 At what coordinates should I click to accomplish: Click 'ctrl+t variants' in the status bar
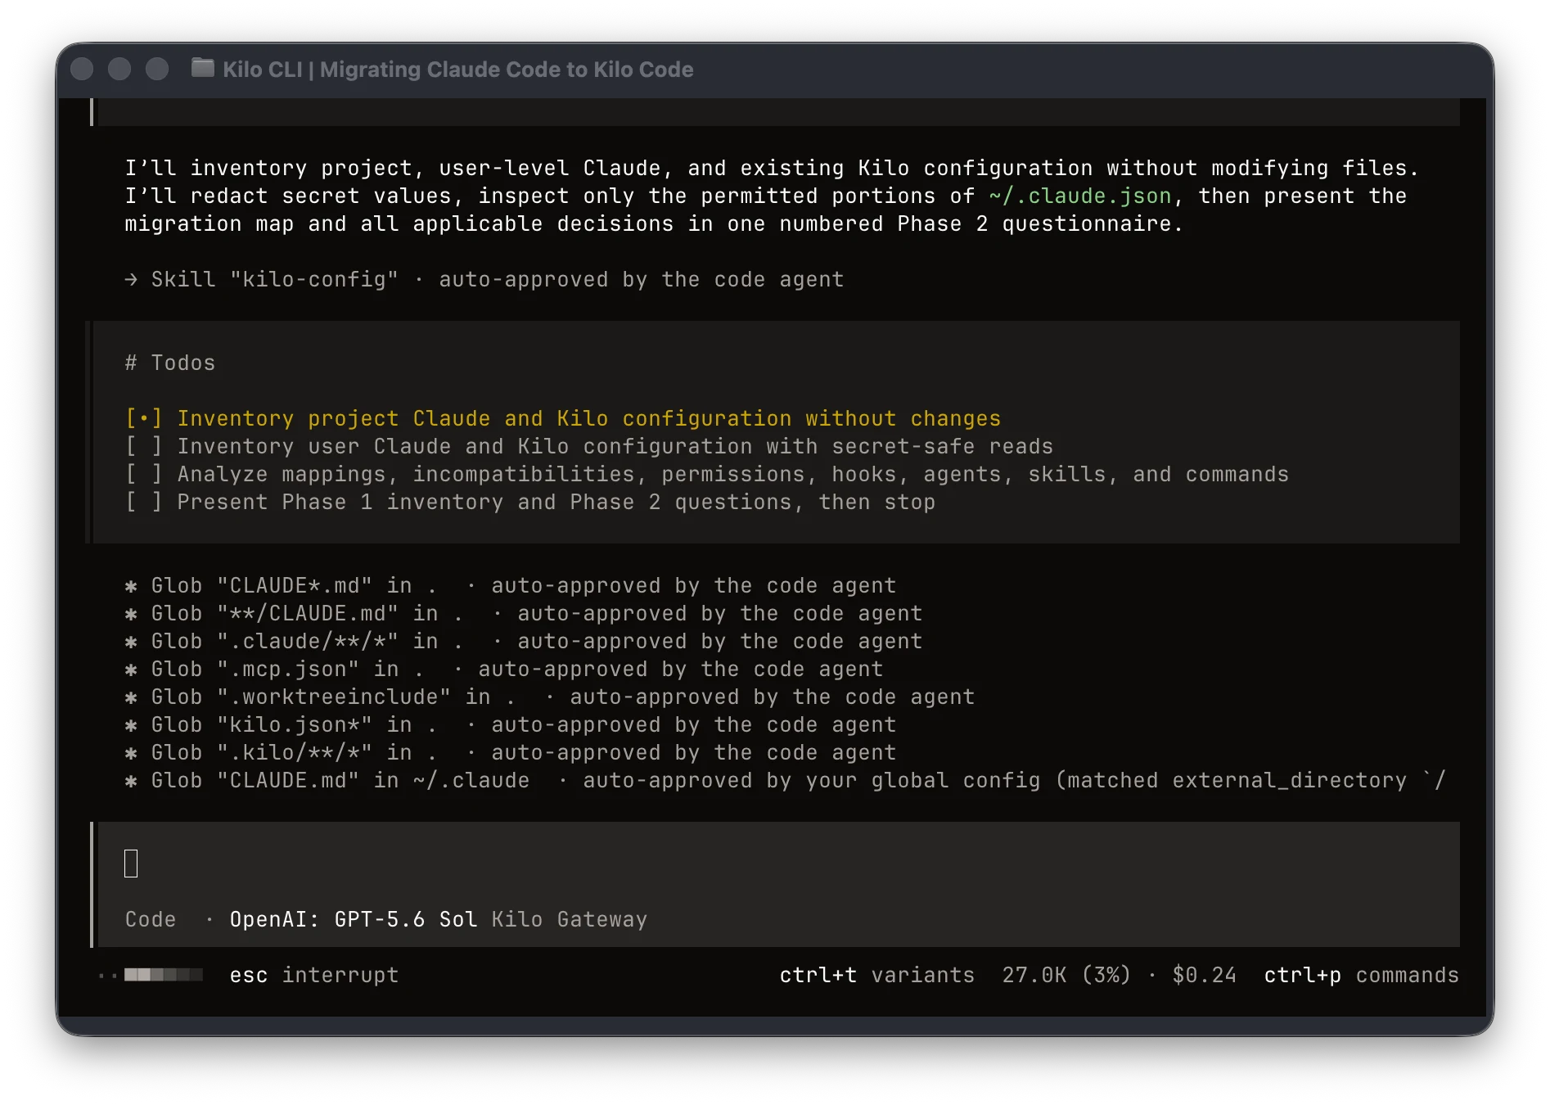pos(877,976)
